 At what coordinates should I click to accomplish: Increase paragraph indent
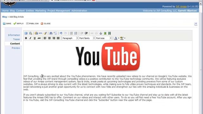click(x=86, y=33)
